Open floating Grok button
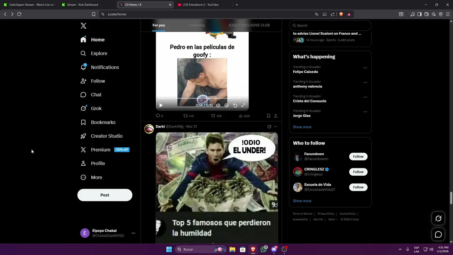This screenshot has height=255, width=453. [438, 219]
